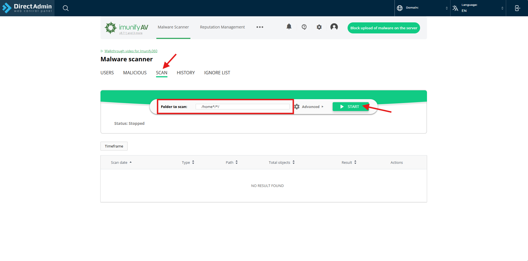
Task: Switch to Reputation Management tab
Action: (x=222, y=27)
